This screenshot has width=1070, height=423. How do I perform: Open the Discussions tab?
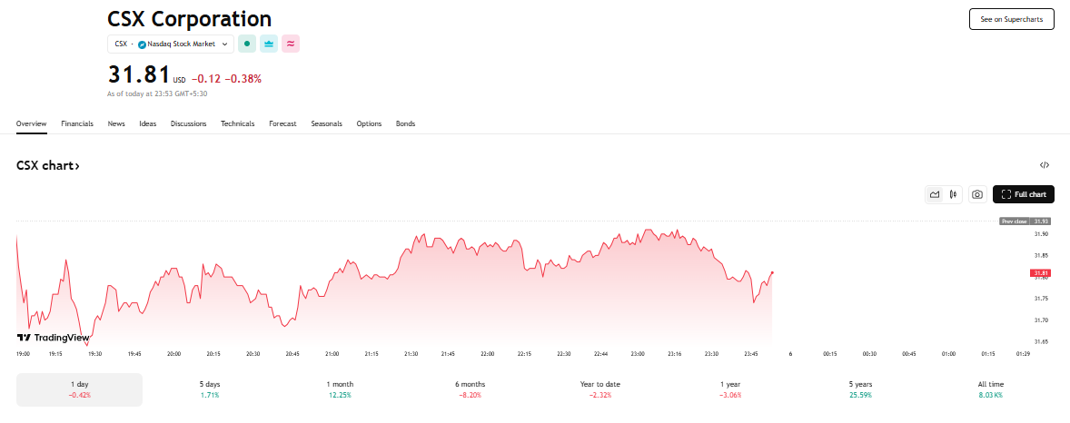188,123
